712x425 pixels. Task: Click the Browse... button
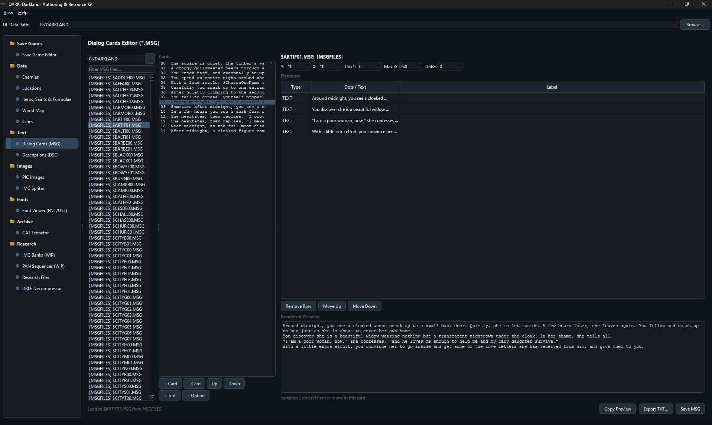695,25
